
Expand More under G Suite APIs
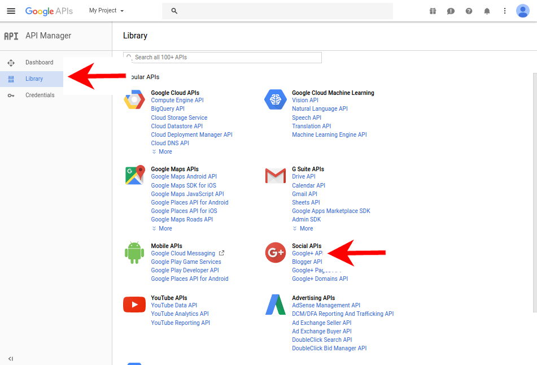(303, 229)
